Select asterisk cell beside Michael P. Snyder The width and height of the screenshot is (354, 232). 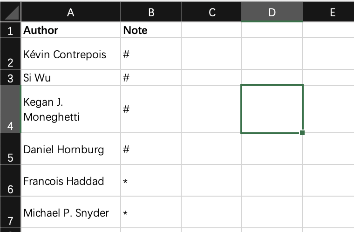coord(151,212)
